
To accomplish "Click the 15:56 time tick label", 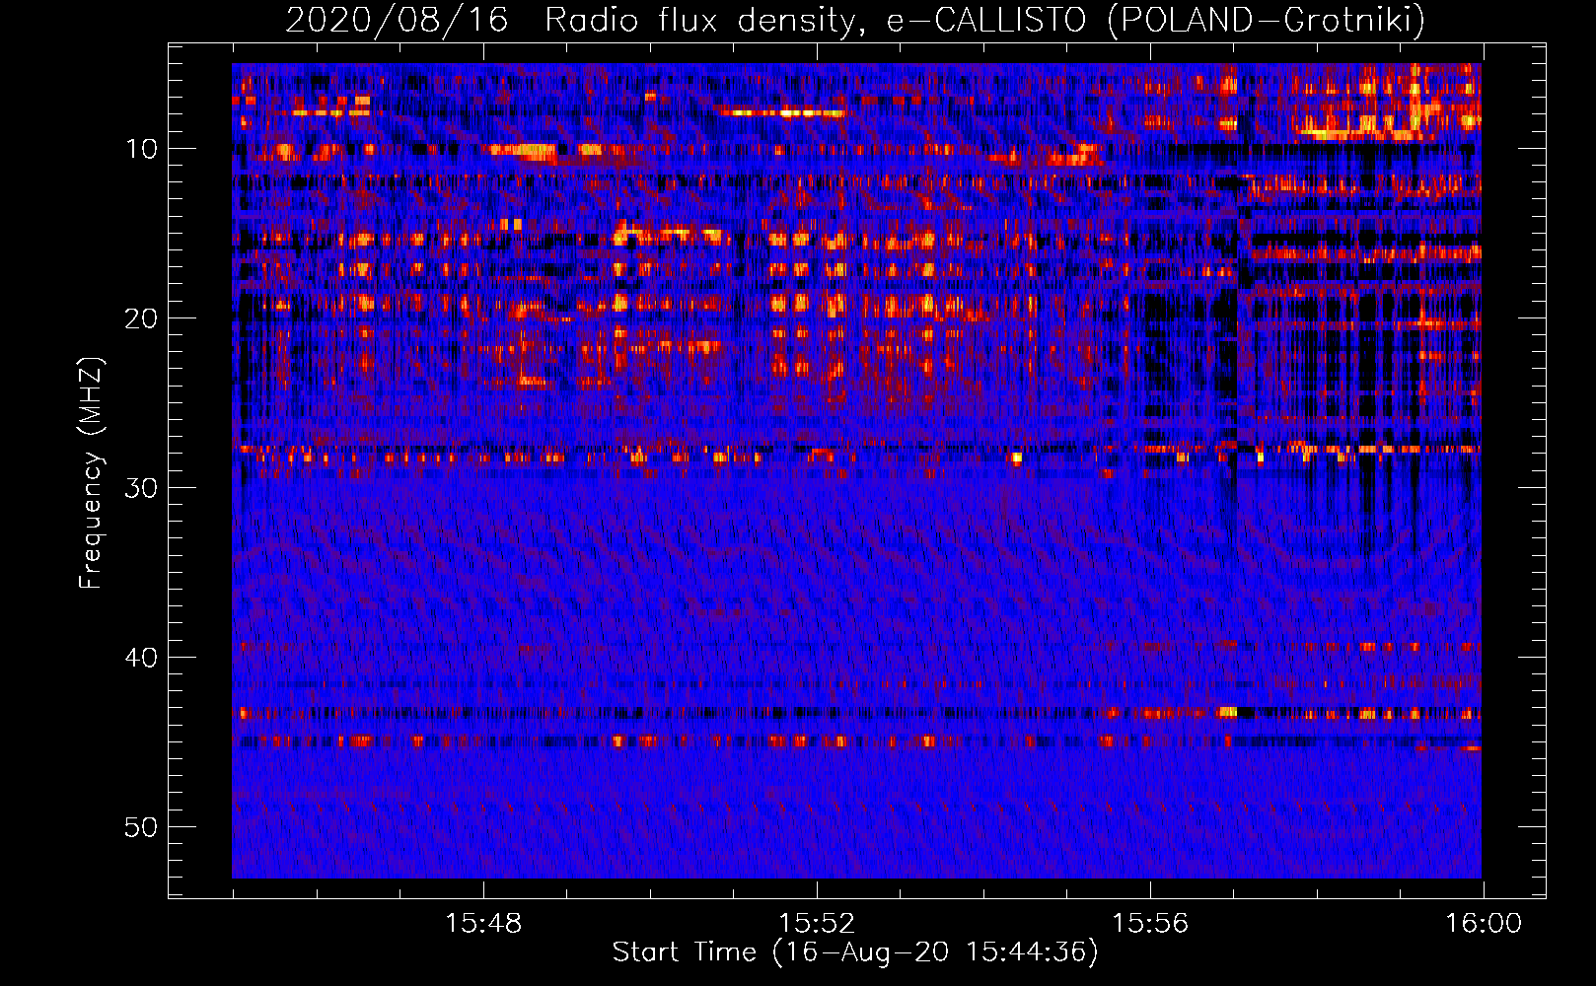I will 1150,924.
